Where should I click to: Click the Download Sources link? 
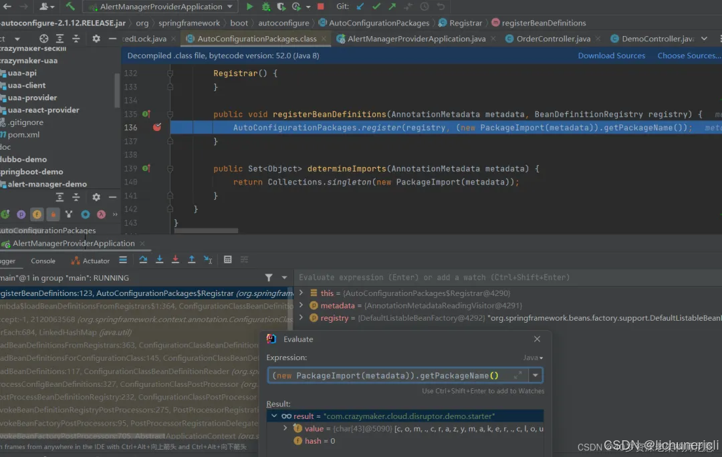[x=611, y=55]
